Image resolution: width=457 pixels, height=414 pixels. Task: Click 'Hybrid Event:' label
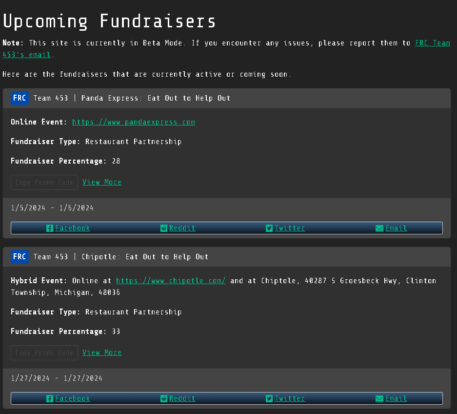39,281
